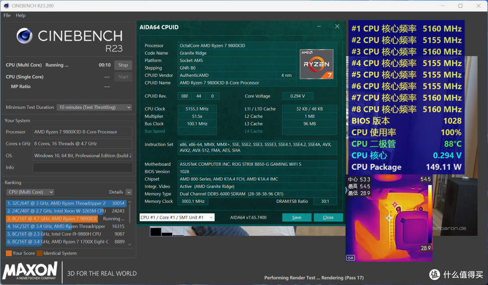Click the OS field in Cinebench

pos(83,155)
